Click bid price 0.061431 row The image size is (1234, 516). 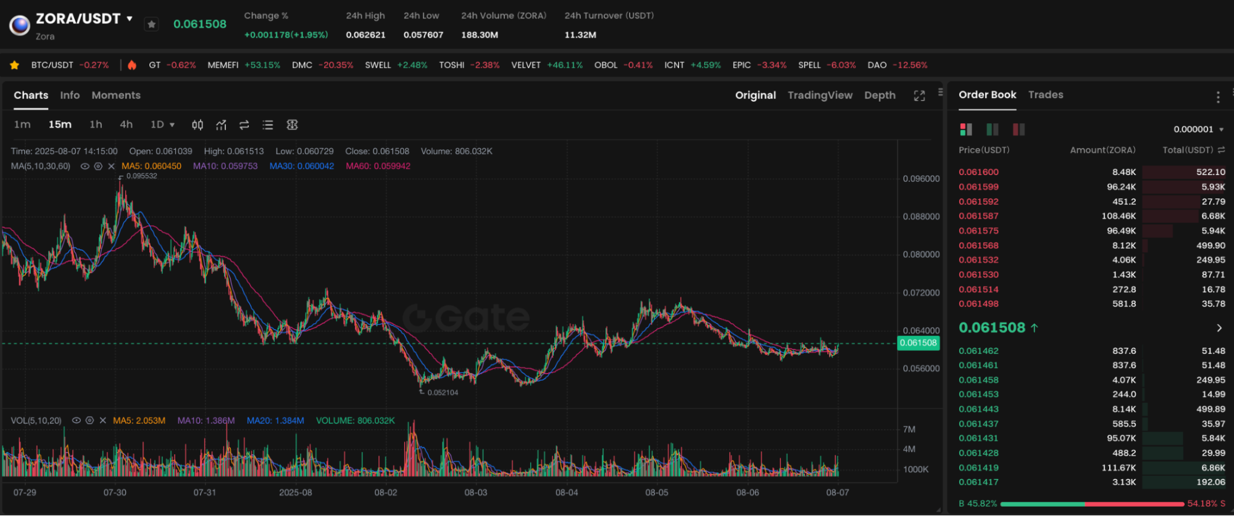pos(1091,438)
